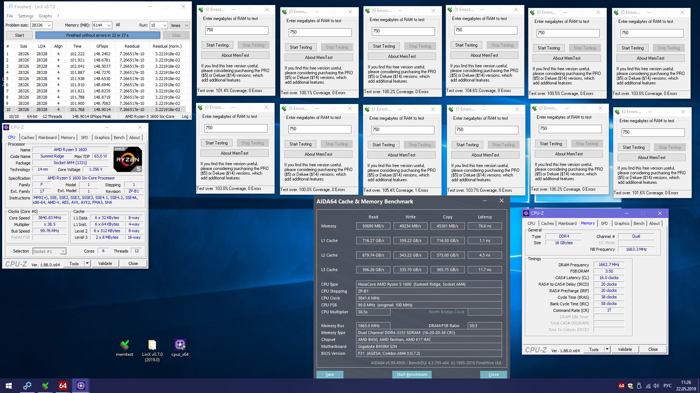Open LinX v0.7.0 desktop folder icon
This screenshot has width=700, height=393.
tap(152, 345)
